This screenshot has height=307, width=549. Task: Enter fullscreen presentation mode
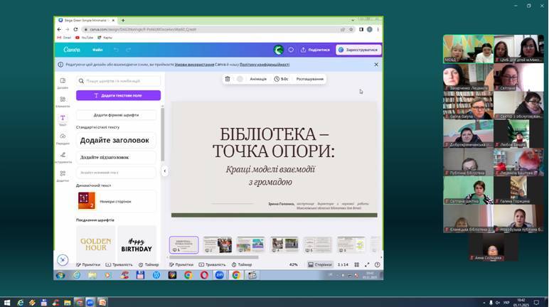[367, 264]
